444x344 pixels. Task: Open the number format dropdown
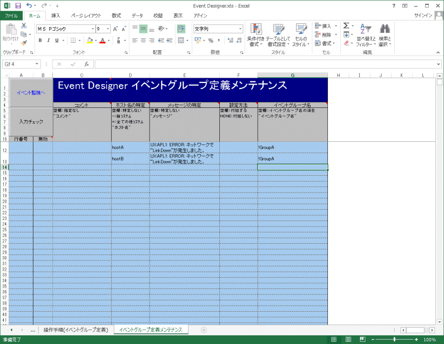pyautogui.click(x=240, y=29)
